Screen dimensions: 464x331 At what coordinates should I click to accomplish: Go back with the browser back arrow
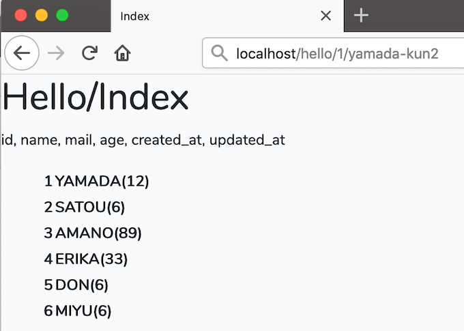[22, 53]
